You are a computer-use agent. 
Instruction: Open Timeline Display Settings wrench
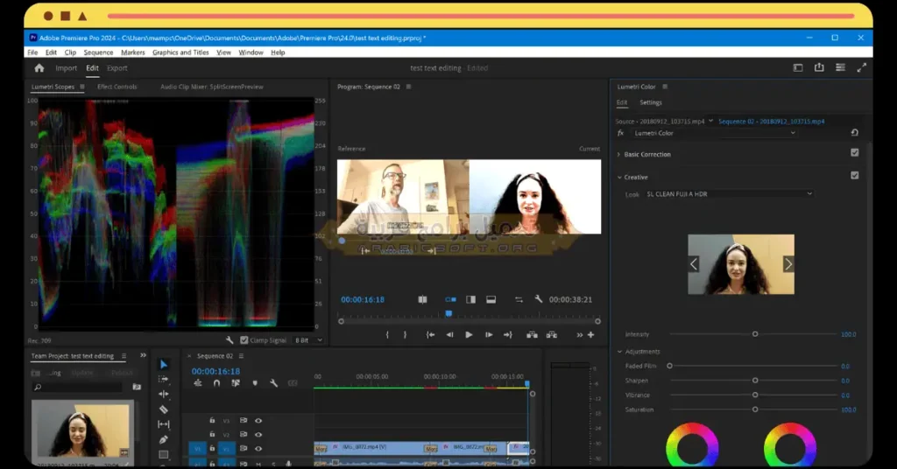tap(273, 383)
